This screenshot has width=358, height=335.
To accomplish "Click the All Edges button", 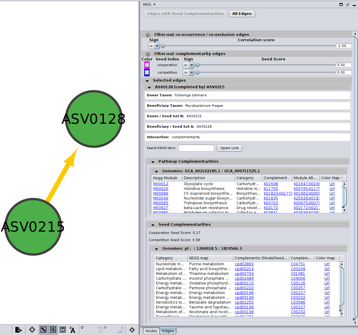I will 242,14.
